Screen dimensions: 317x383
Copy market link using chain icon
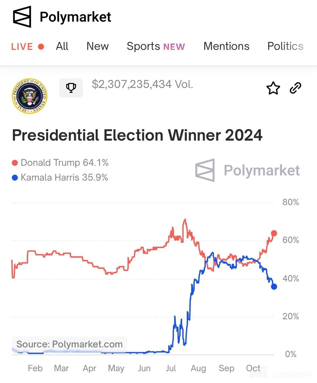point(295,88)
